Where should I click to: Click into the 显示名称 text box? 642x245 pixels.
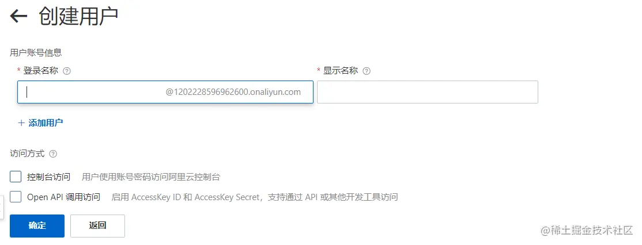[428, 92]
